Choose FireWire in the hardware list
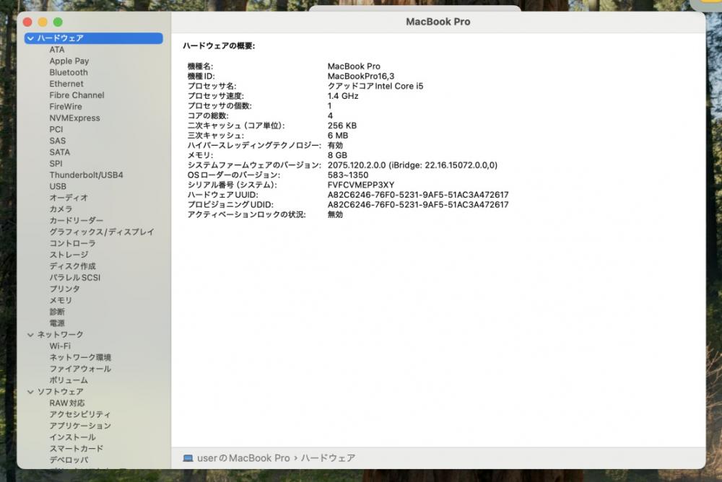Viewport: 722px width, 482px height. point(66,106)
